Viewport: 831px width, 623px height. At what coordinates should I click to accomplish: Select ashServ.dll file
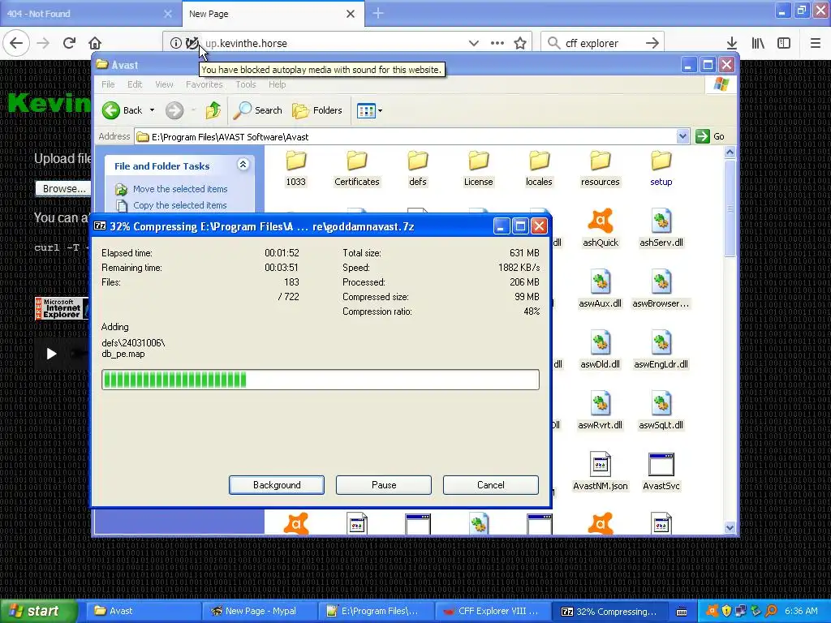661,229
